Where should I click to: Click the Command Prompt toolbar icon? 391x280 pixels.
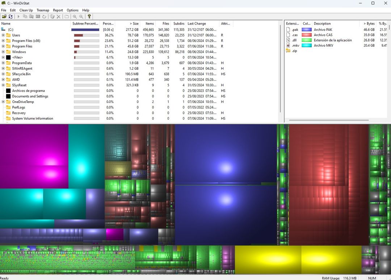pos(38,17)
